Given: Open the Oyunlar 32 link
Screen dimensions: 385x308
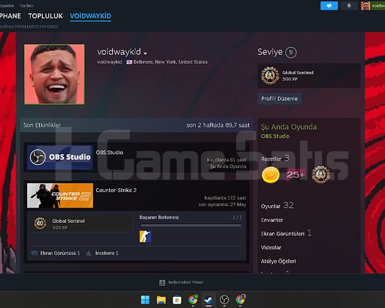Looking at the screenshot, I should (x=277, y=205).
